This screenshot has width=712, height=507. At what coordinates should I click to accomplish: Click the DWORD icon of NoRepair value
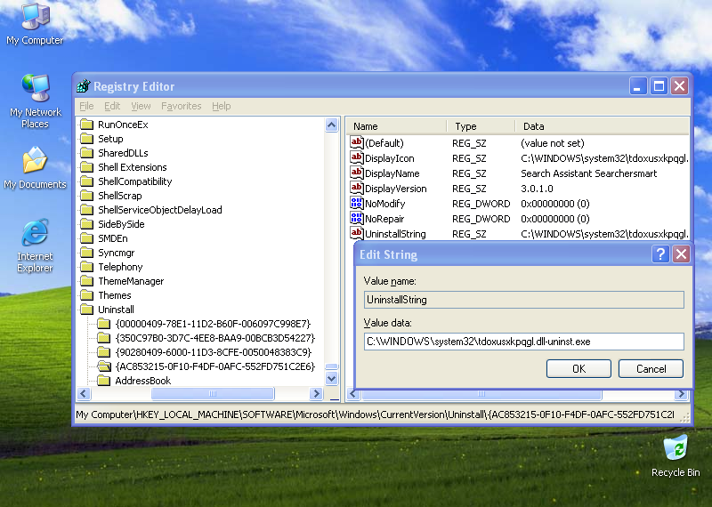click(x=357, y=218)
